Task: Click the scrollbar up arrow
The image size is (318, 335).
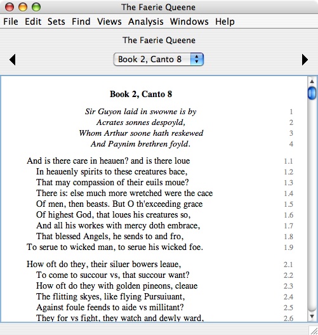Action: 312,81
